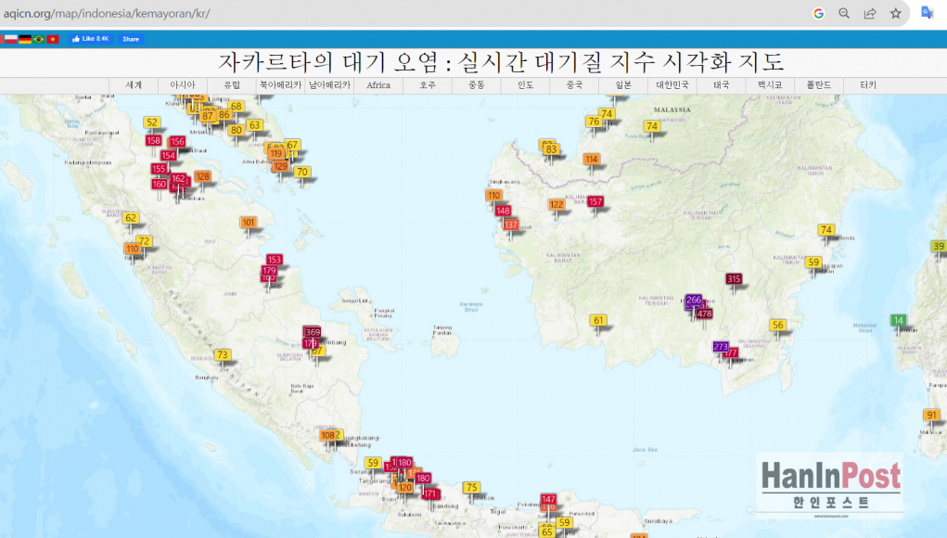Screen dimensions: 947x538
Task: Click the Facebook Share button
Action: pyautogui.click(x=130, y=39)
